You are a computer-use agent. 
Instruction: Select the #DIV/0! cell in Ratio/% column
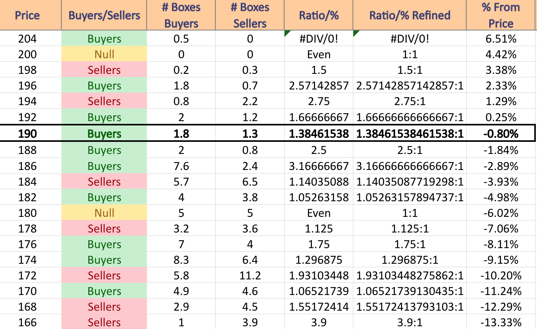click(319, 39)
